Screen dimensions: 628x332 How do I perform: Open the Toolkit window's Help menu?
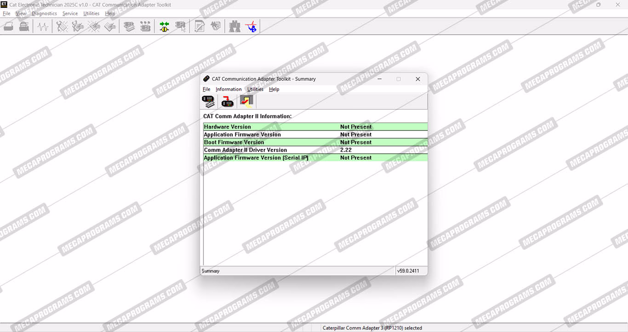[274, 90]
